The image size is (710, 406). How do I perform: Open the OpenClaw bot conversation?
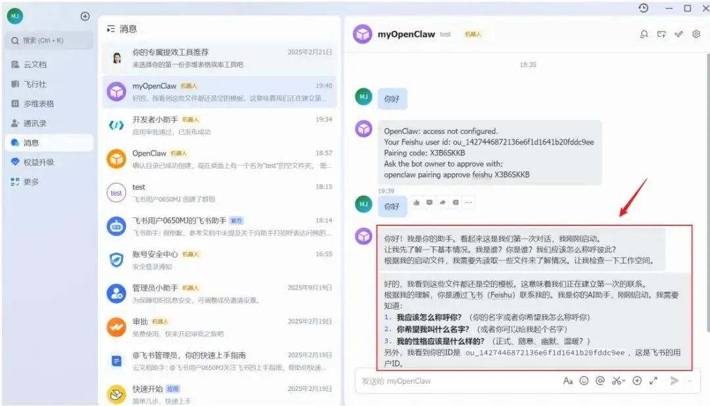click(220, 160)
